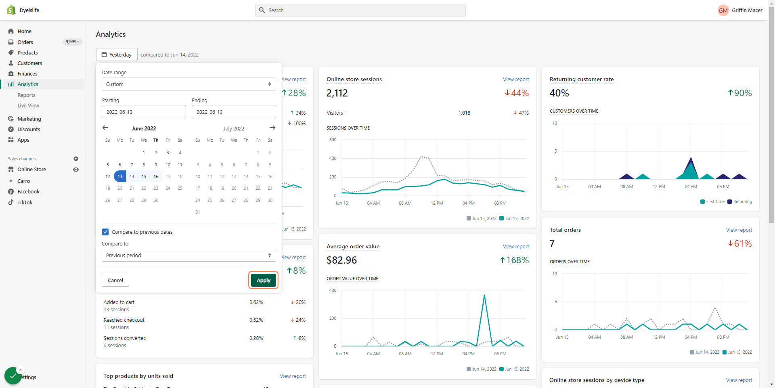The width and height of the screenshot is (775, 388).
Task: Click the Marketing target icon in sidebar
Action: click(11, 119)
